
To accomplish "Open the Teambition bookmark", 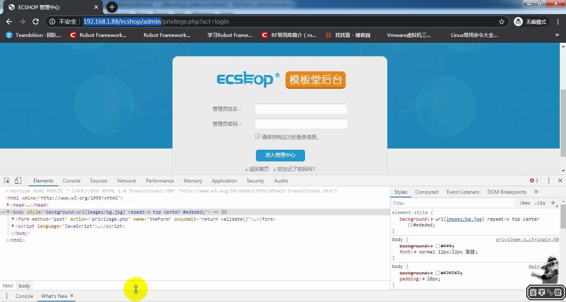I will point(34,35).
